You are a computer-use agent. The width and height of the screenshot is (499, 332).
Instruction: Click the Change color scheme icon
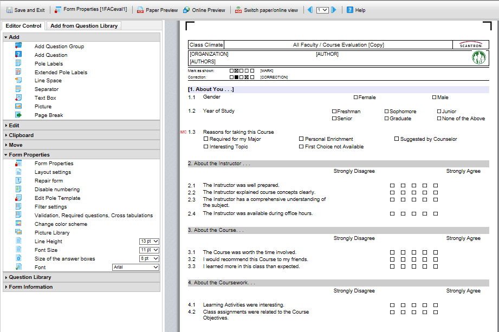(18, 224)
